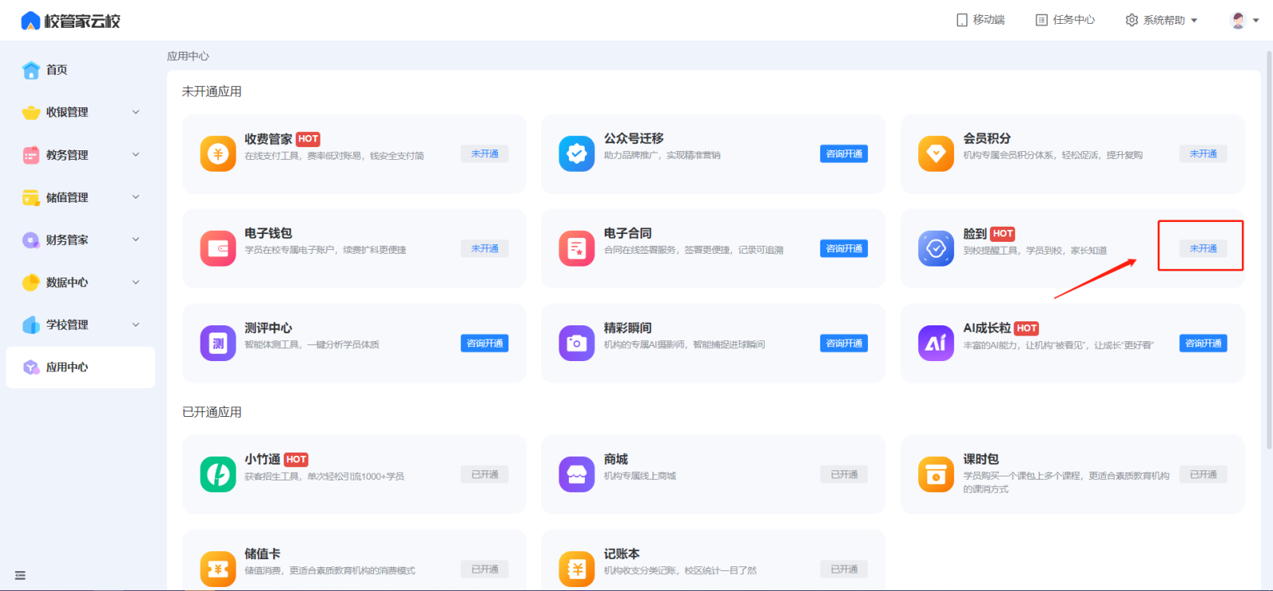Click the 系统帮助 gear icon
The width and height of the screenshot is (1273, 591).
click(x=1131, y=20)
